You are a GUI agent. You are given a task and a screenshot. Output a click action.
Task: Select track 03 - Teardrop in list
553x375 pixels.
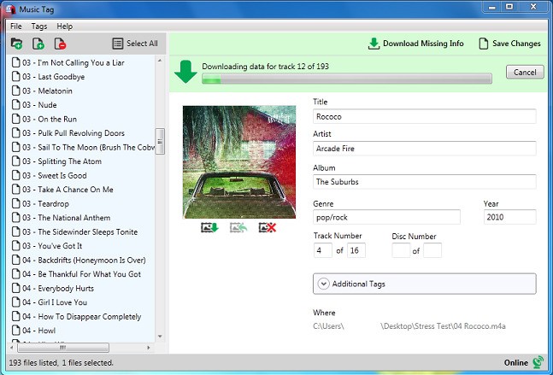(x=61, y=203)
